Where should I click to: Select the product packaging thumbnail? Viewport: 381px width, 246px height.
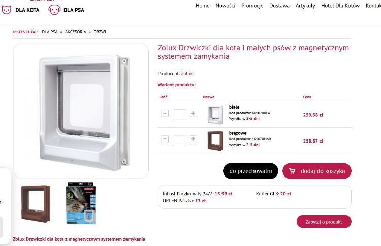[x=81, y=203]
